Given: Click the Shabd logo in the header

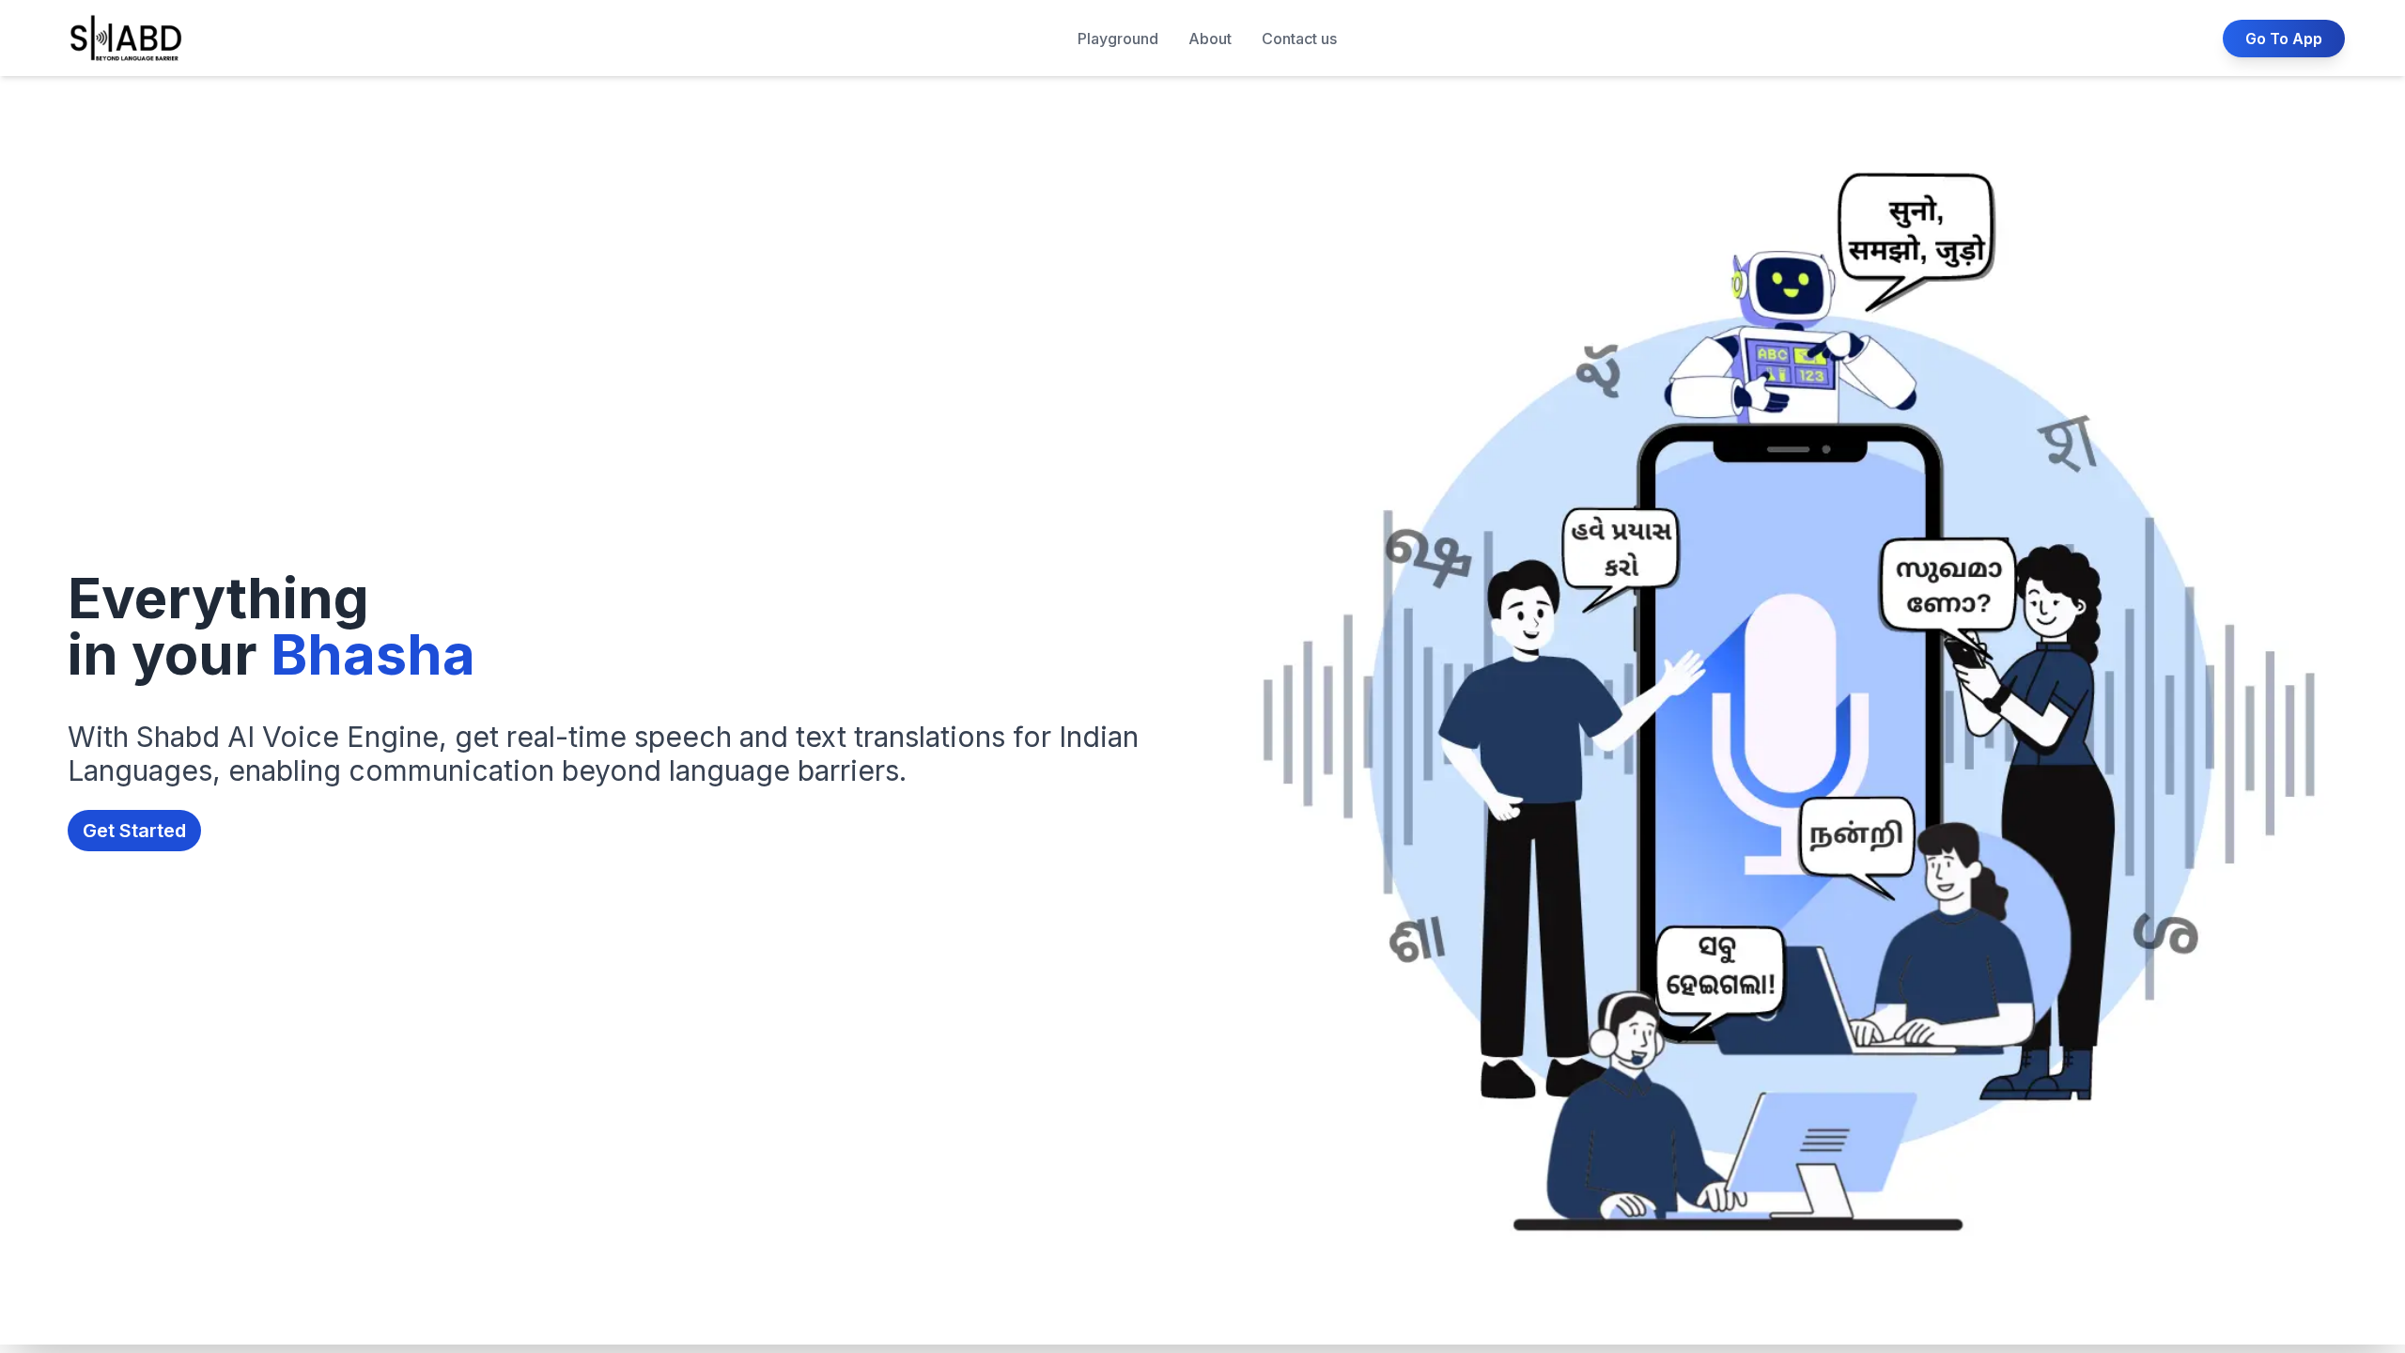Looking at the screenshot, I should (125, 39).
